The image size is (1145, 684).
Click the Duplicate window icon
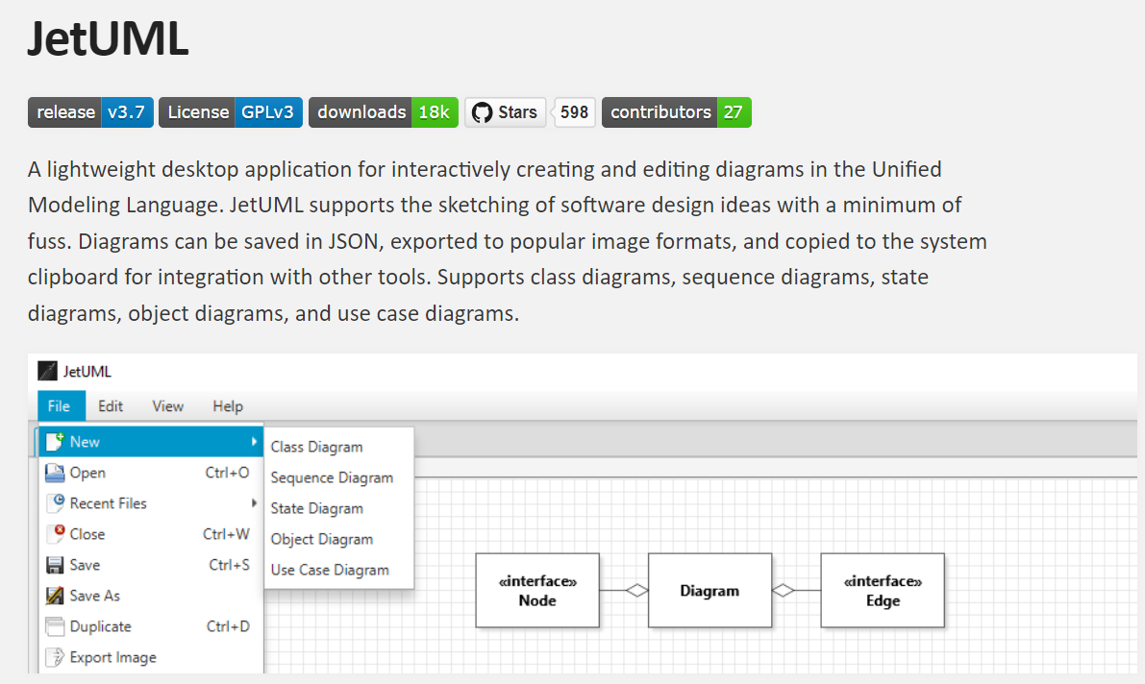tap(55, 626)
